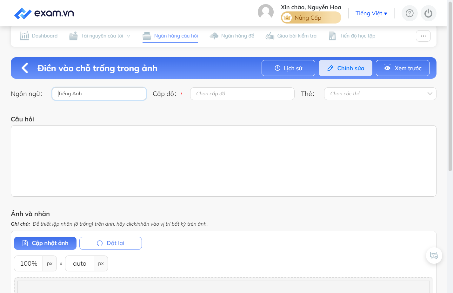Click the crown icon on Nâng Cấp
The image size is (453, 293).
click(x=287, y=18)
